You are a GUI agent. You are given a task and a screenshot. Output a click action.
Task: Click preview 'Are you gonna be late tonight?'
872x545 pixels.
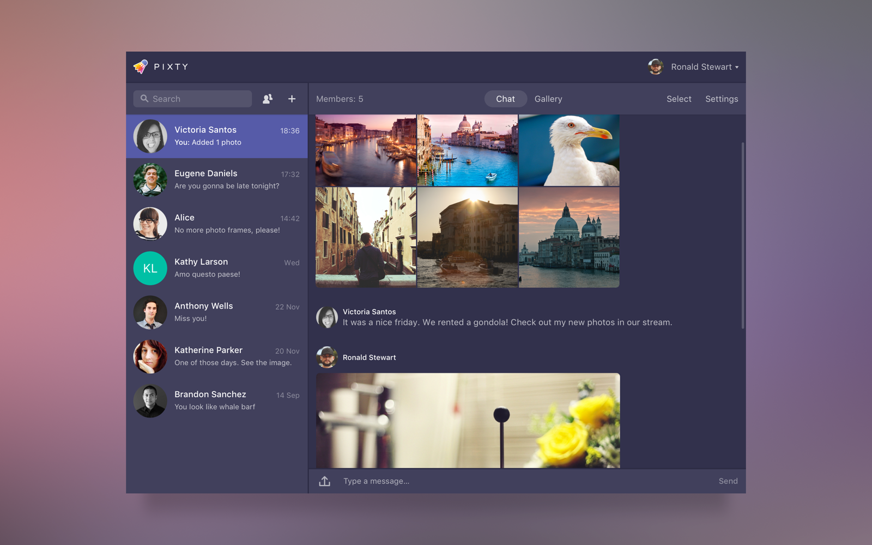tap(227, 186)
